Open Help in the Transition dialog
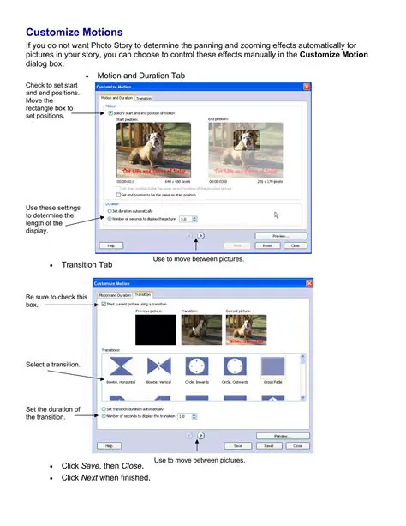This screenshot has width=406, height=526. click(x=109, y=446)
